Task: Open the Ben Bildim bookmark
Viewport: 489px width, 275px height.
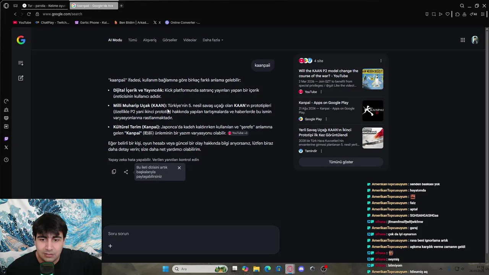Action: tap(131, 23)
